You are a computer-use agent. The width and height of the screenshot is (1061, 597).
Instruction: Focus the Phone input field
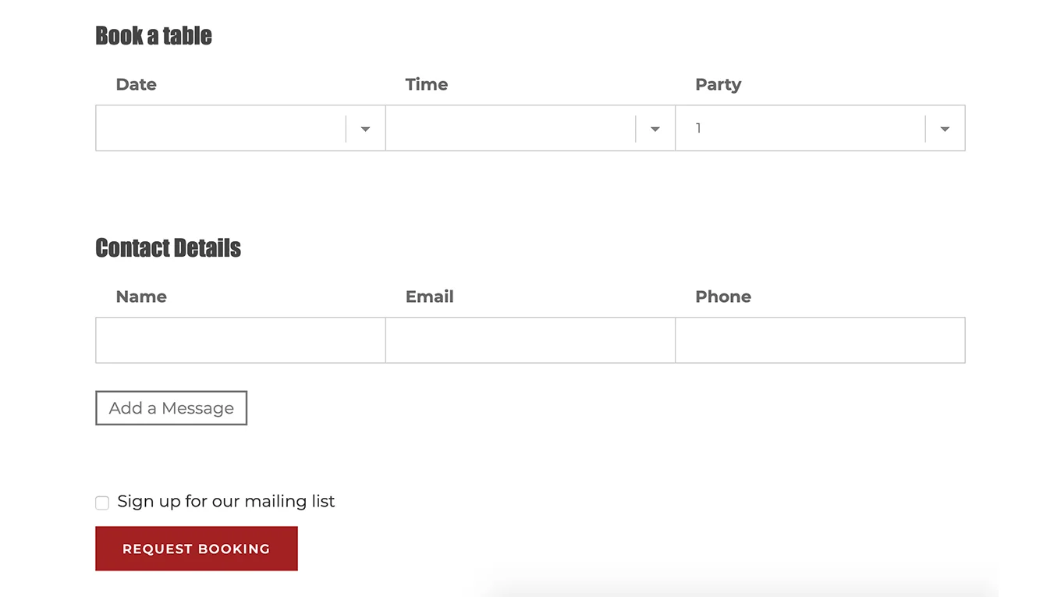(x=820, y=340)
